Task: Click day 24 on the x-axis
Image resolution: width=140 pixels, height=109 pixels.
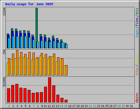Action: 103,106
